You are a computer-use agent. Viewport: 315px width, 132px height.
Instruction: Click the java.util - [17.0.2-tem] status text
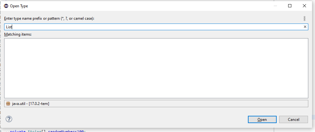pyautogui.click(x=31, y=104)
